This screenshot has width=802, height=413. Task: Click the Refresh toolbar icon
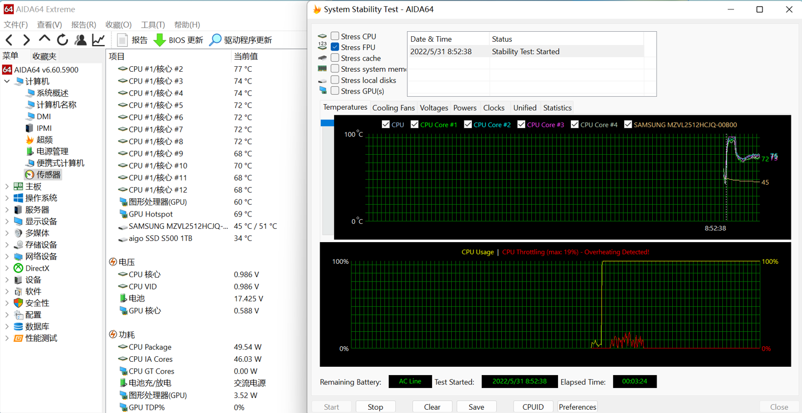pyautogui.click(x=62, y=40)
